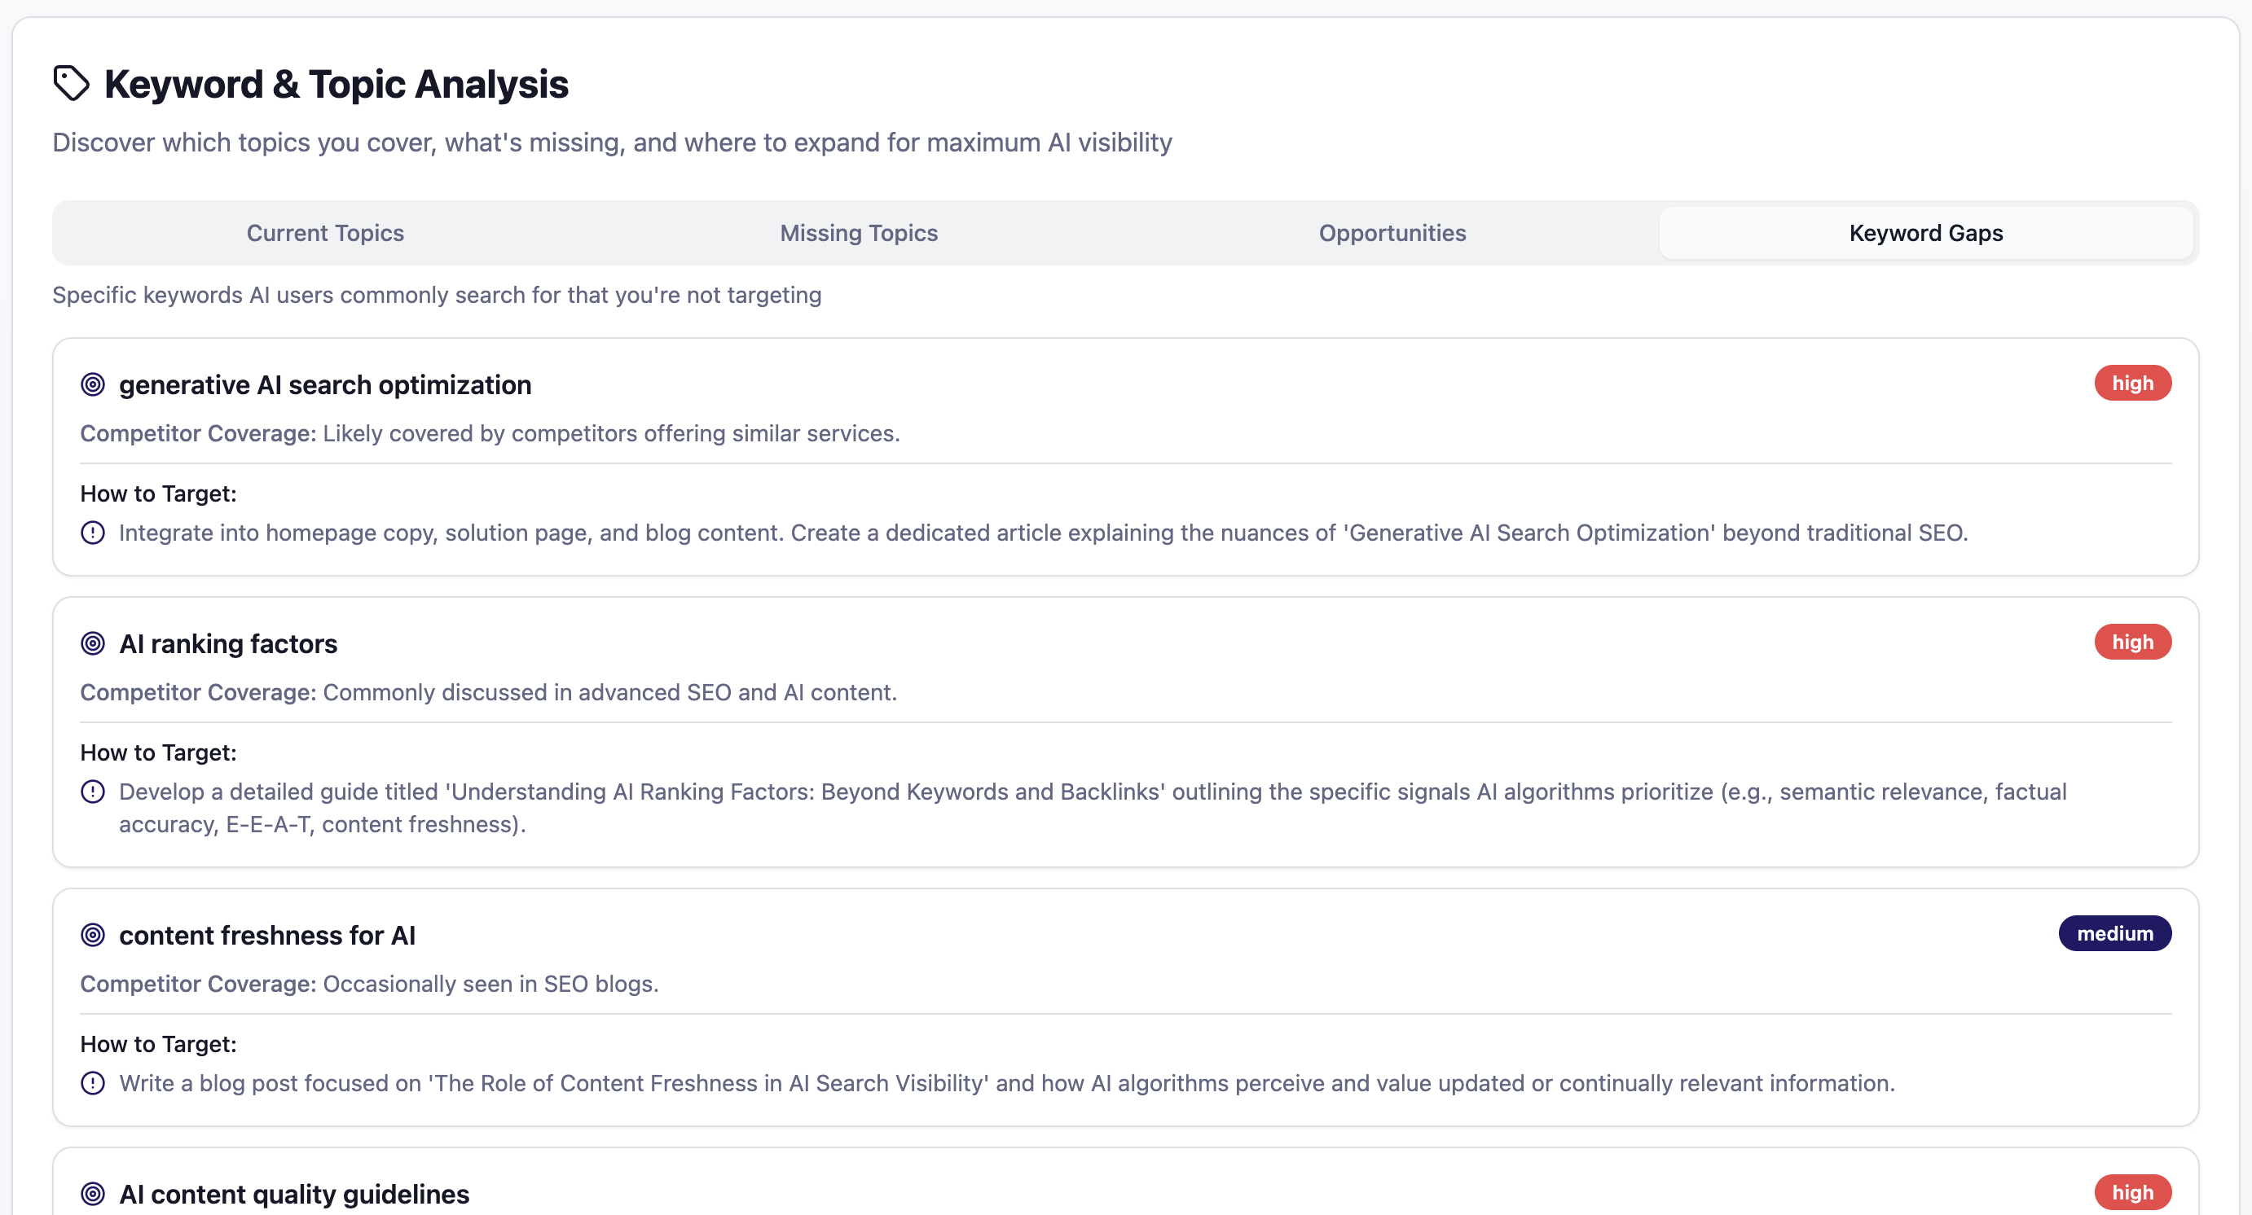Click the high badge on AI ranking factors
Image resolution: width=2252 pixels, height=1215 pixels.
pyautogui.click(x=2133, y=642)
